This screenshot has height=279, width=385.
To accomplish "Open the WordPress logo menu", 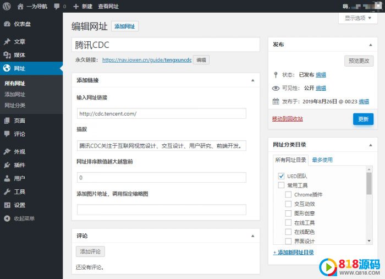I will (x=7, y=6).
